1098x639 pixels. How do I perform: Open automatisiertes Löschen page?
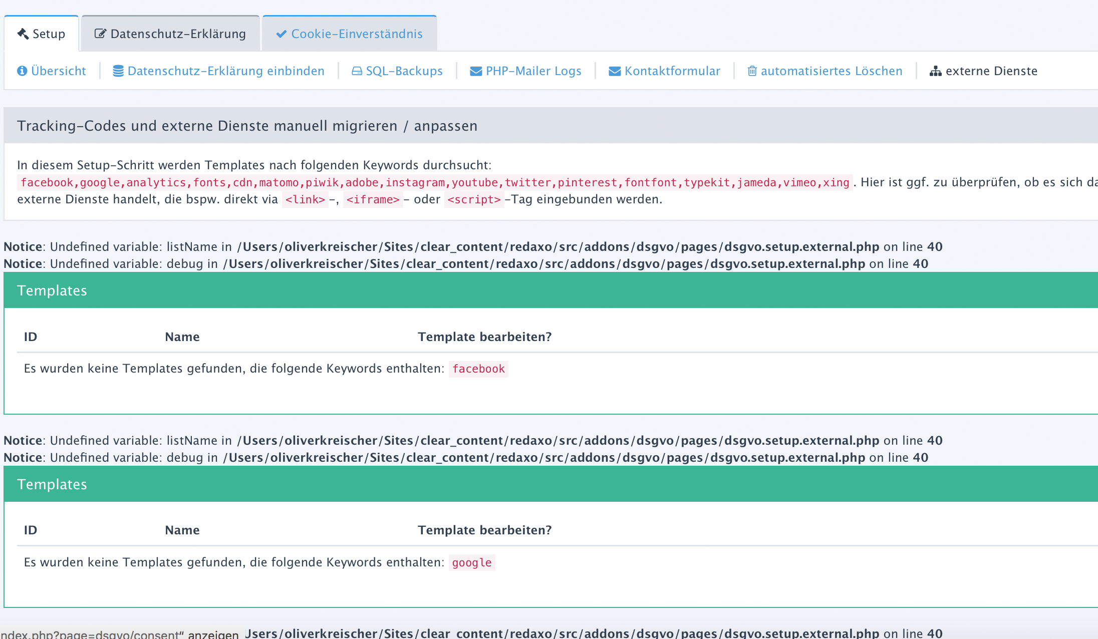point(832,71)
